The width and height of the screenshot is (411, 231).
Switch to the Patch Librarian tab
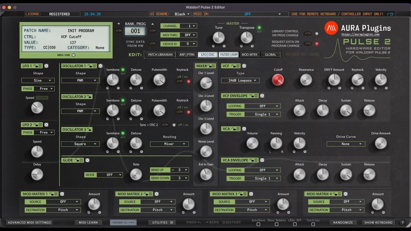point(160,55)
